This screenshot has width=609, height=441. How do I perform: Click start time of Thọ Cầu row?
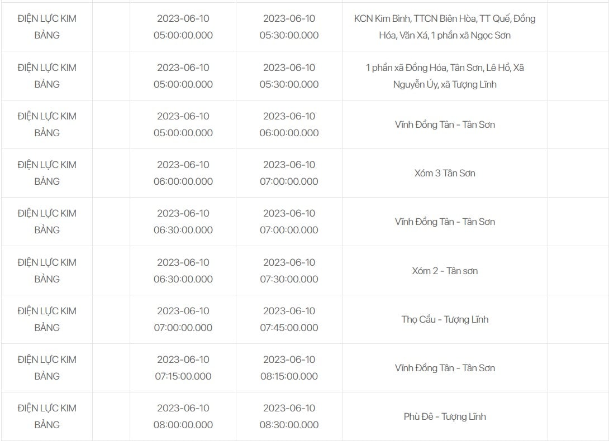pos(183,319)
